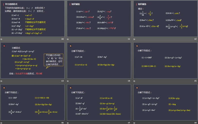Select slide 11 thumbnail with red answers
This screenshot has height=124, width=198.
(x=99, y=19)
